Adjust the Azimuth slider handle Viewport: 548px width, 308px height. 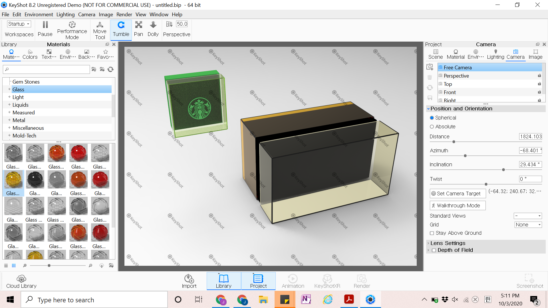(465, 156)
